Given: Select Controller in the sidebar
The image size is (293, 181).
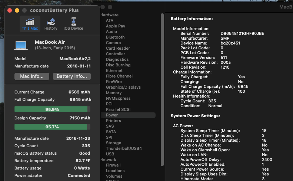Looking at the screenshot, I should (x=116, y=54).
